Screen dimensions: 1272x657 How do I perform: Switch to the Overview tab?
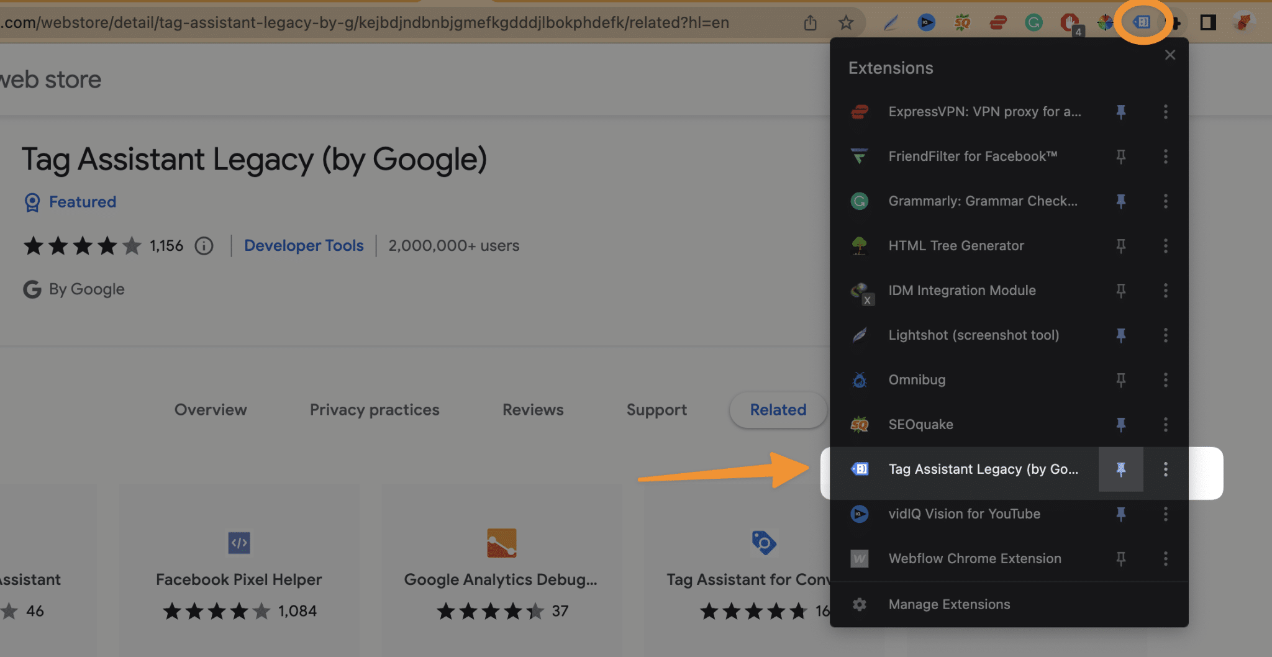point(211,410)
